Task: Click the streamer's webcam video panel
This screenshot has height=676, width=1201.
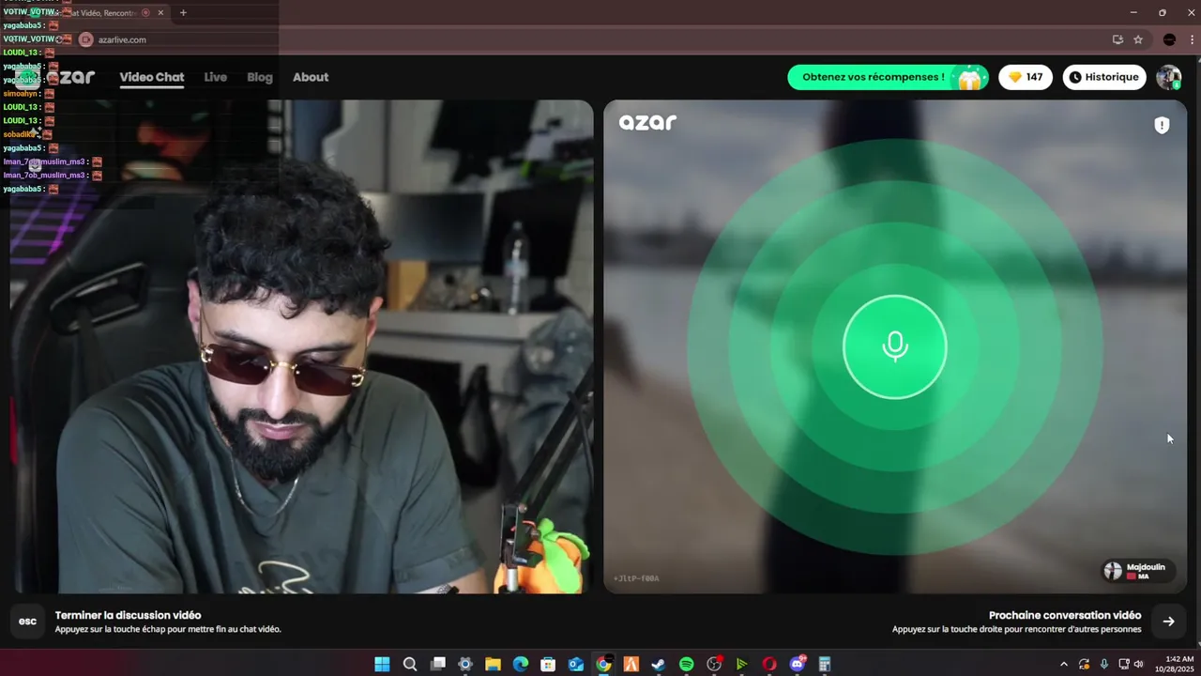Action: (301, 346)
